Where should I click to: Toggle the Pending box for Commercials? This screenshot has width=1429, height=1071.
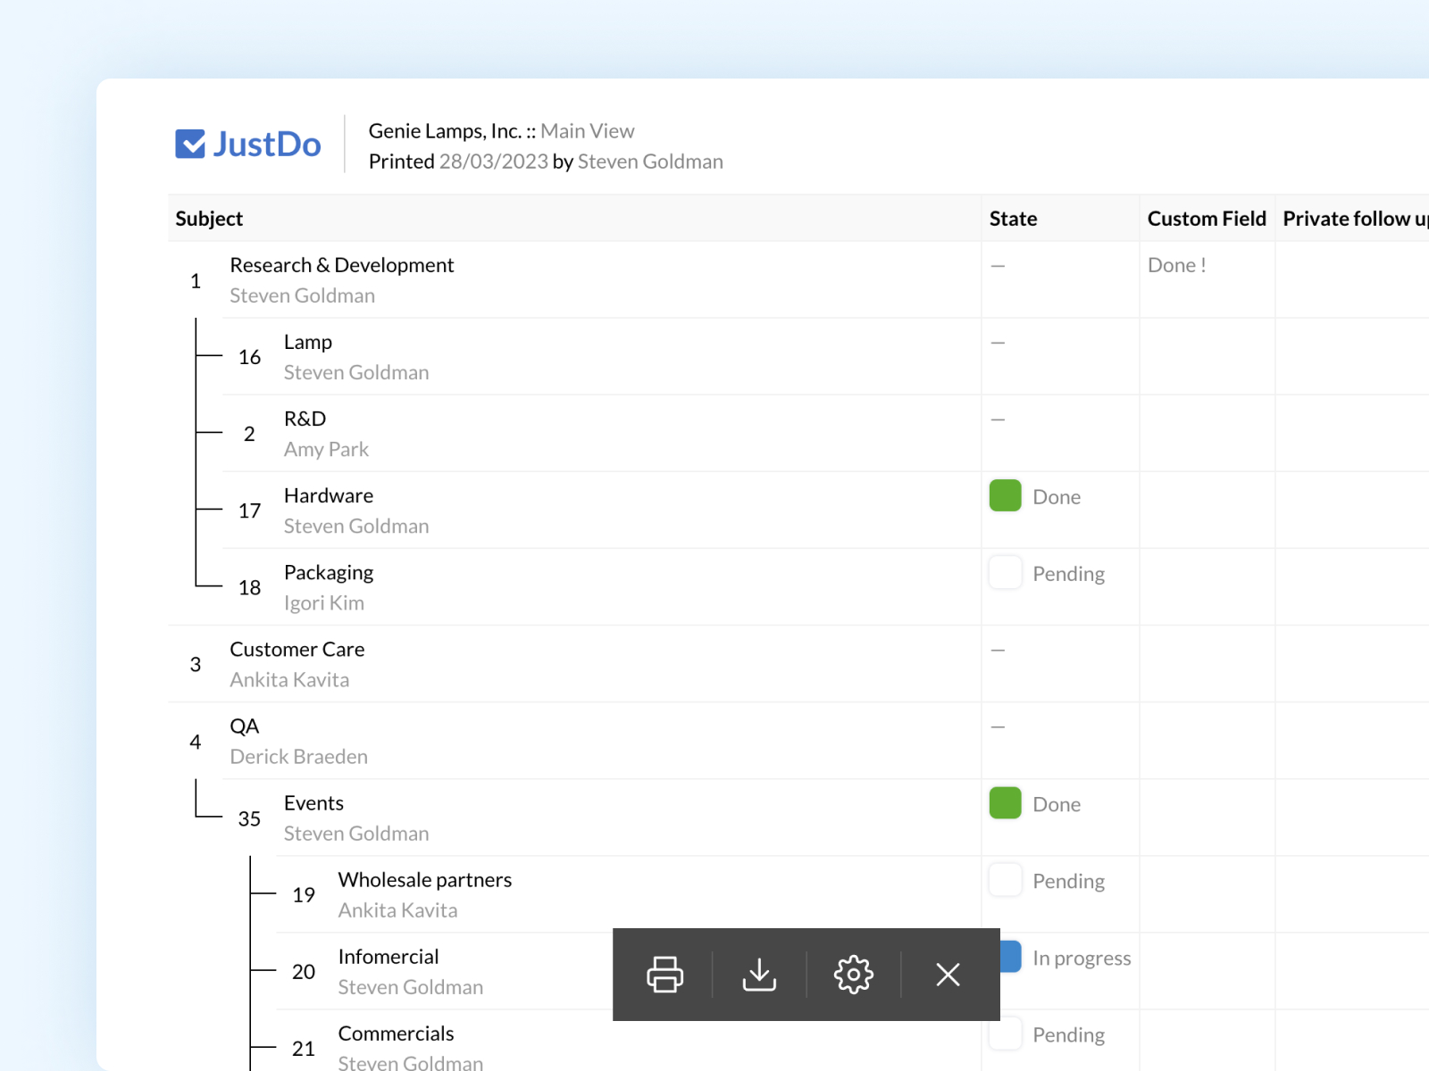pyautogui.click(x=1005, y=1034)
